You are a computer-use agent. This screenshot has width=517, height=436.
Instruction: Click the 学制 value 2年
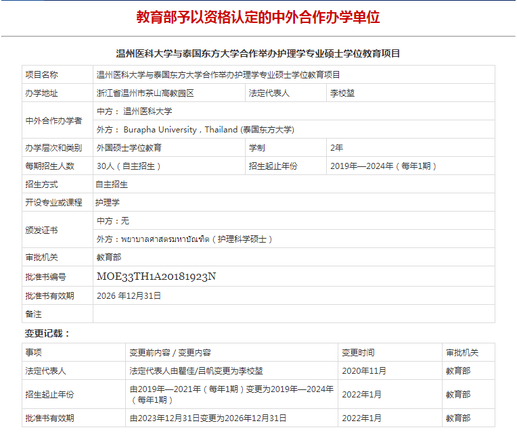(x=336, y=147)
